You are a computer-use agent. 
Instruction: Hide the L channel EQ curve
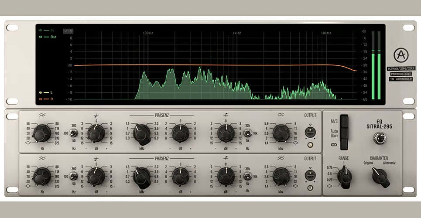(41, 92)
